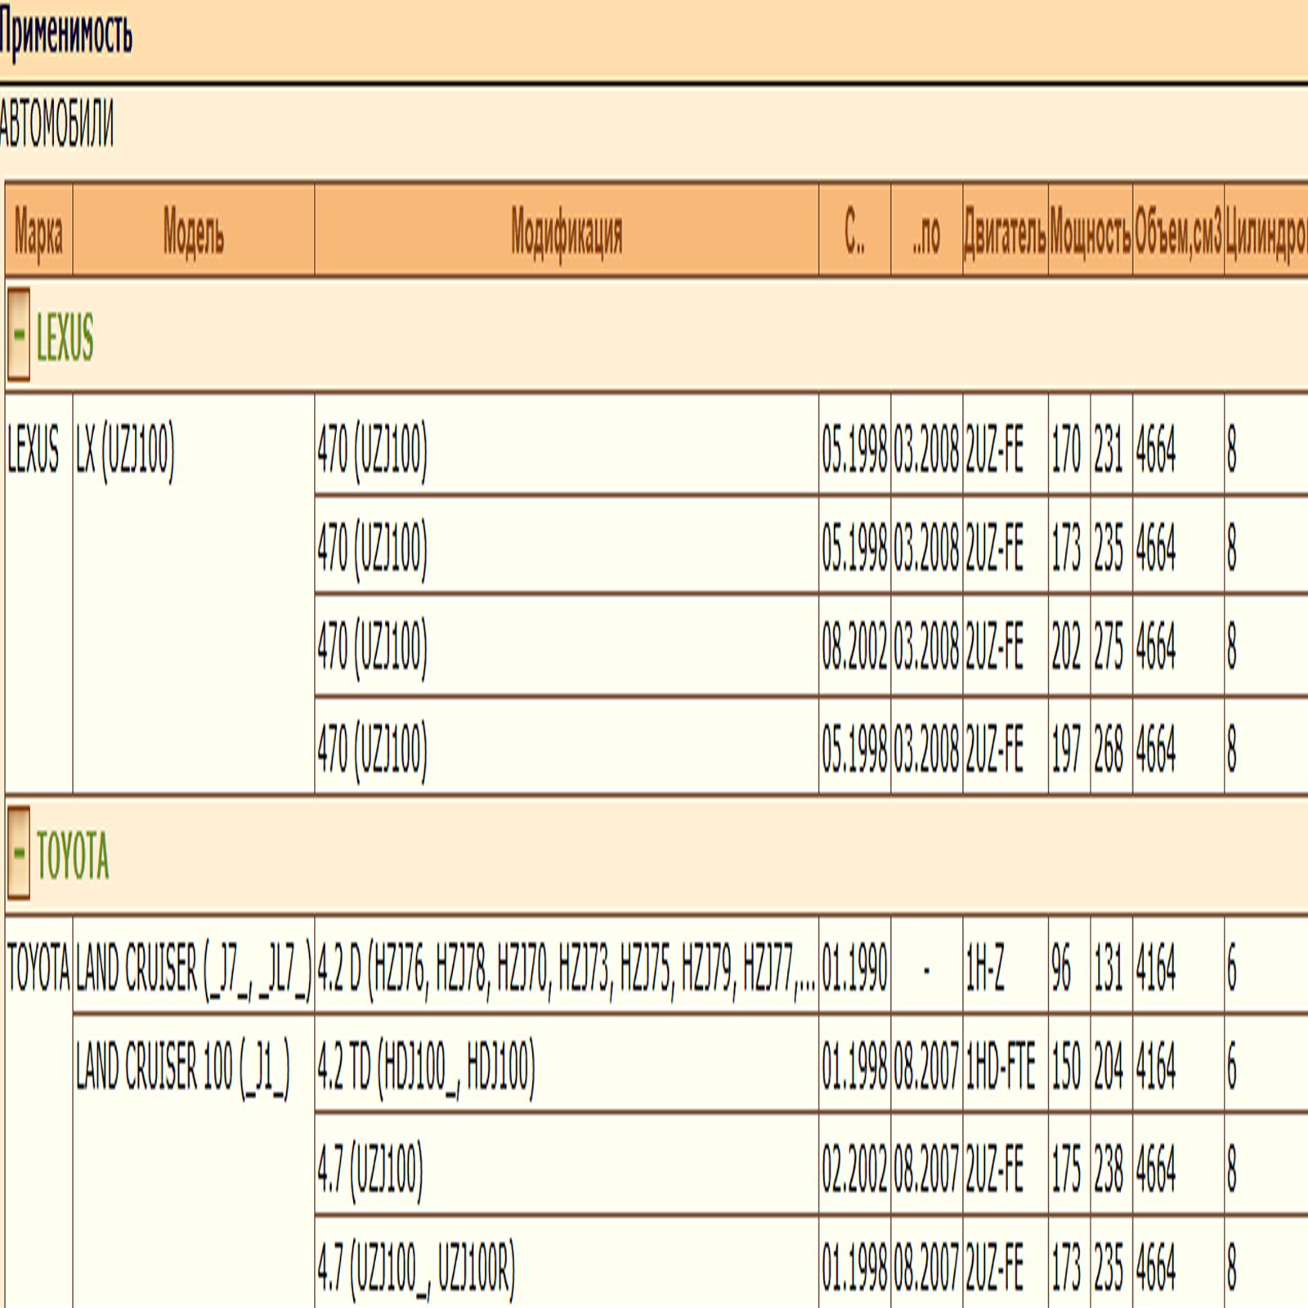This screenshot has height=1308, width=1308.
Task: Select the 1H-Z engine cell
Action: tap(985, 967)
